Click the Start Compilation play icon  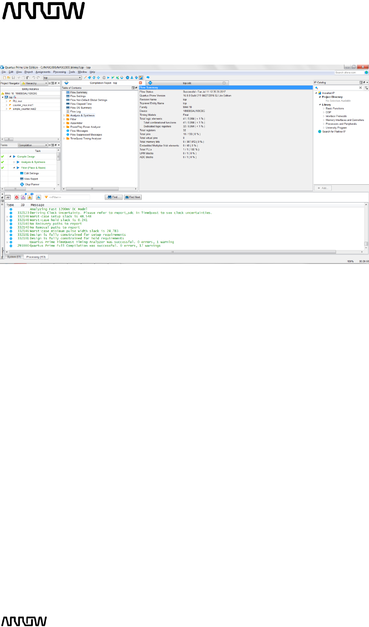coord(108,78)
